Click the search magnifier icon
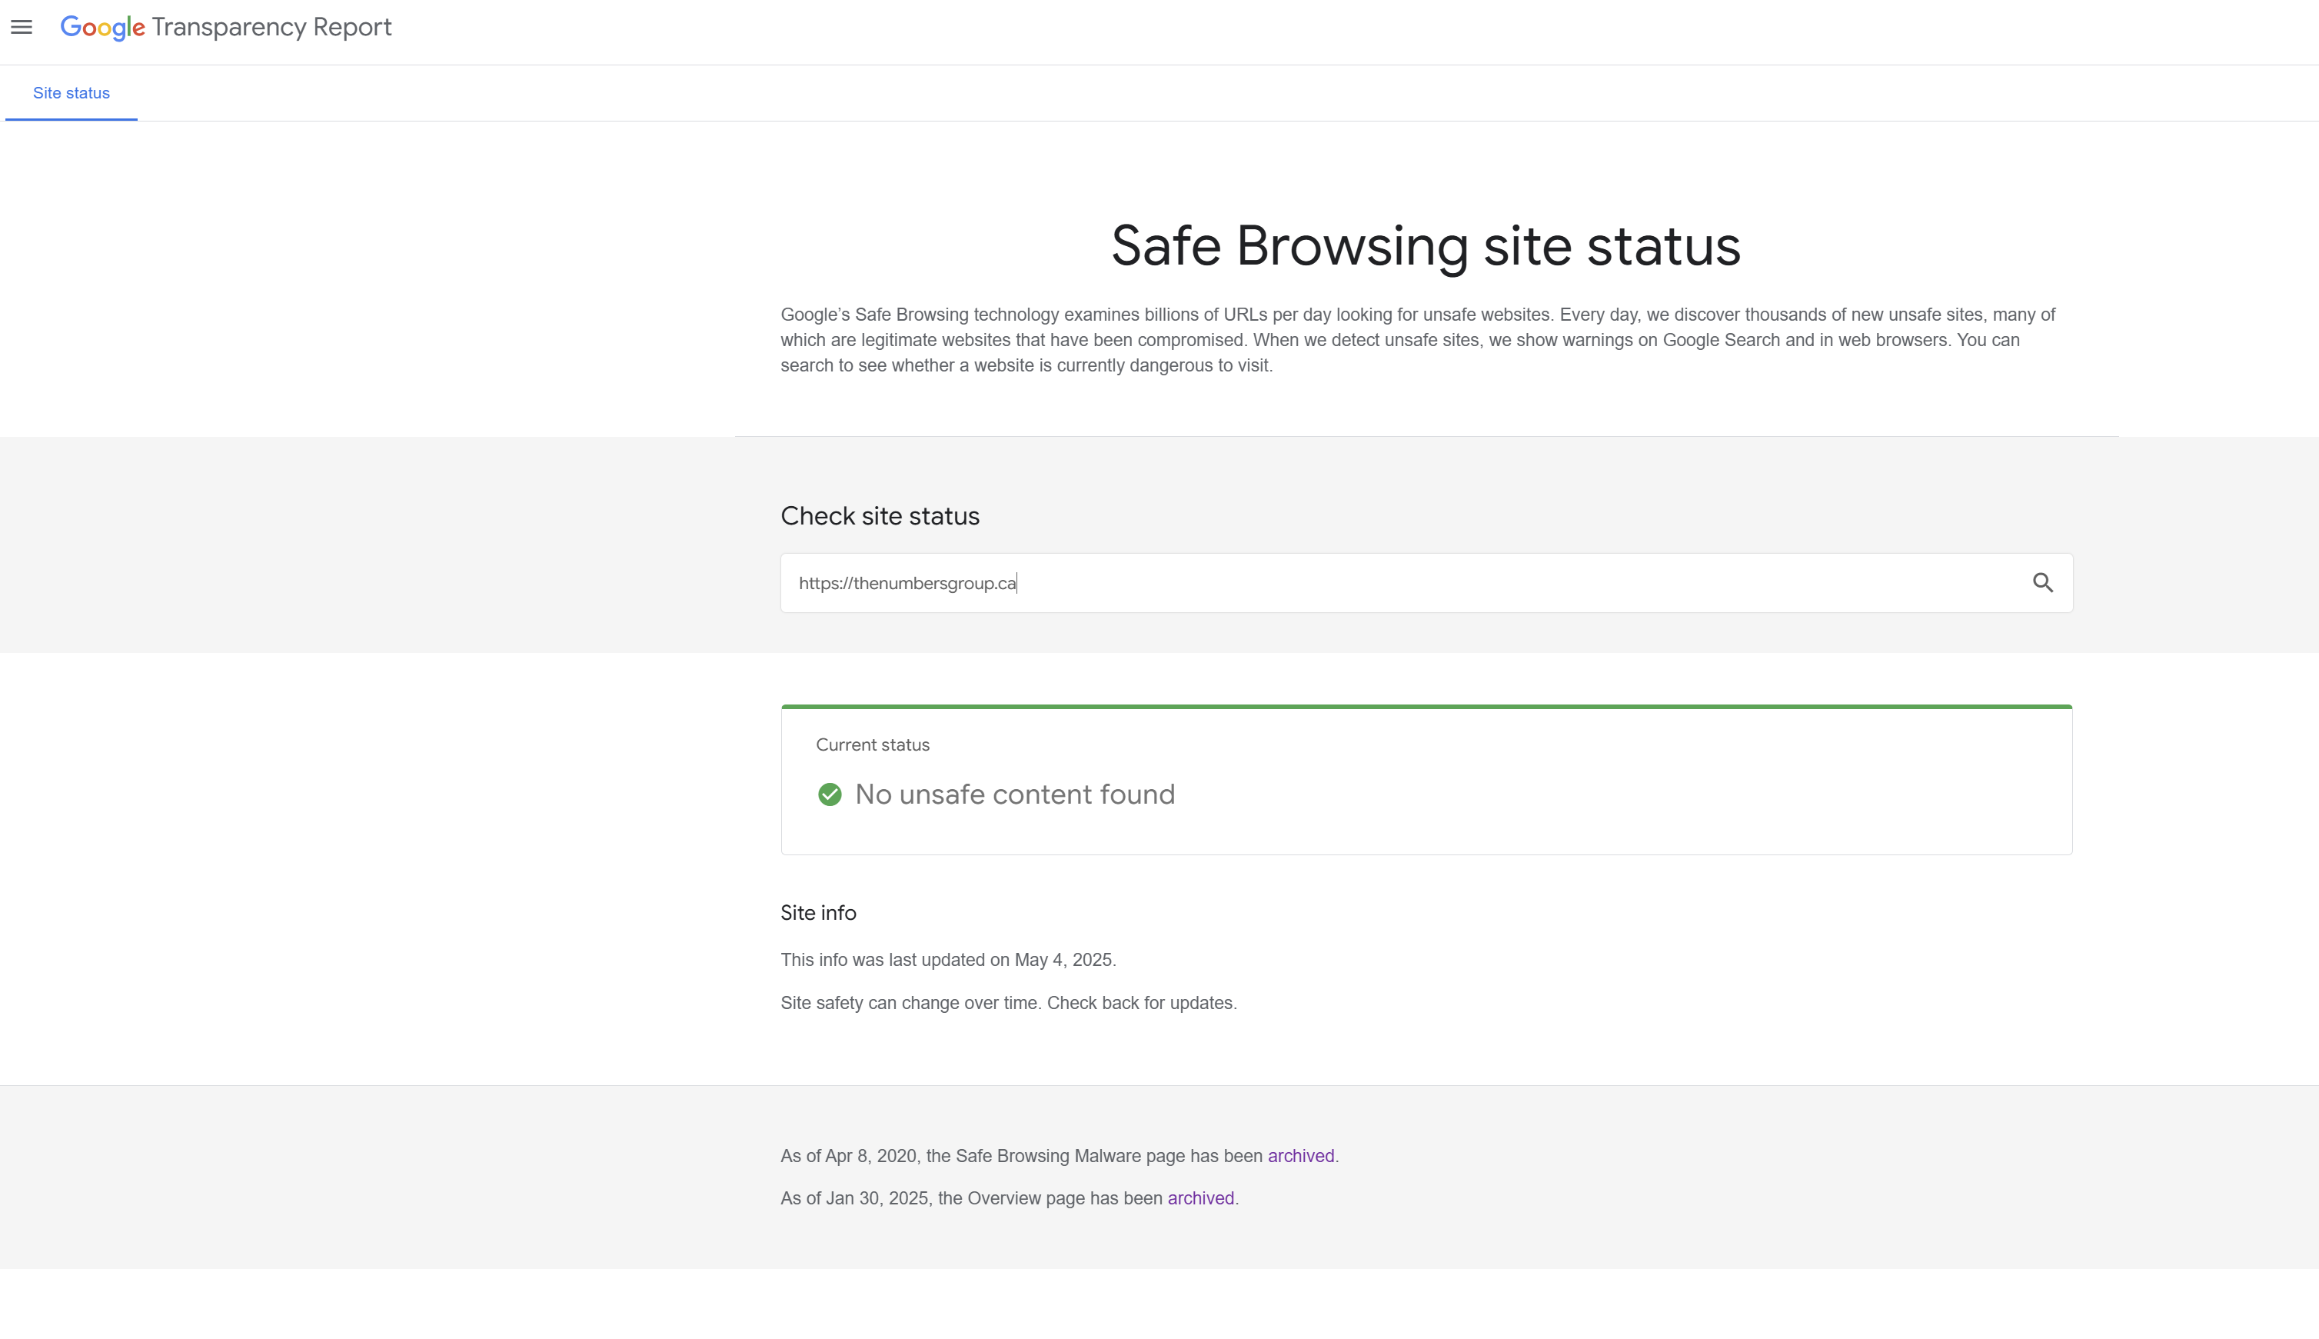 point(2042,583)
